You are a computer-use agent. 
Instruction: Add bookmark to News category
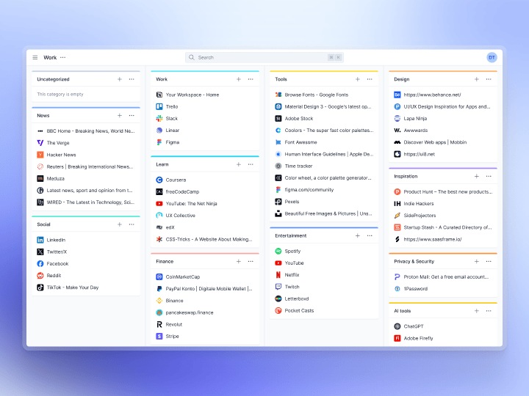[x=120, y=116]
